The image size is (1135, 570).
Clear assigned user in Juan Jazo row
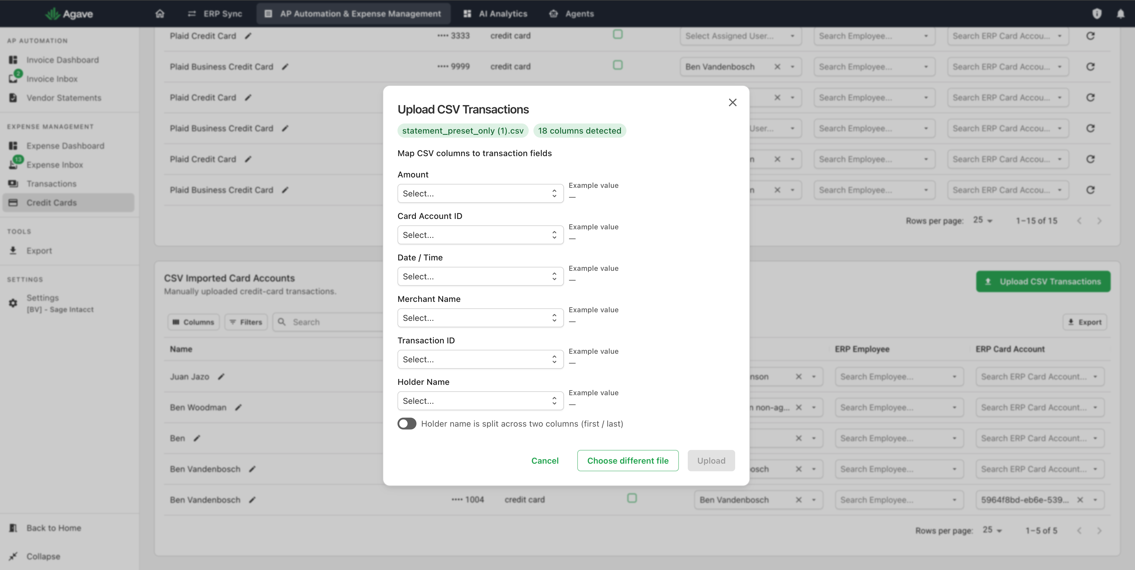(x=798, y=377)
